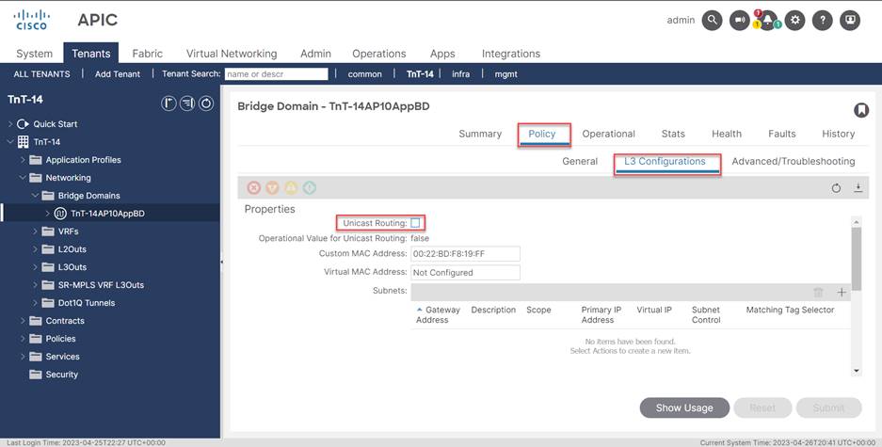Expand the Policies folder
882x447 pixels.
(23, 339)
